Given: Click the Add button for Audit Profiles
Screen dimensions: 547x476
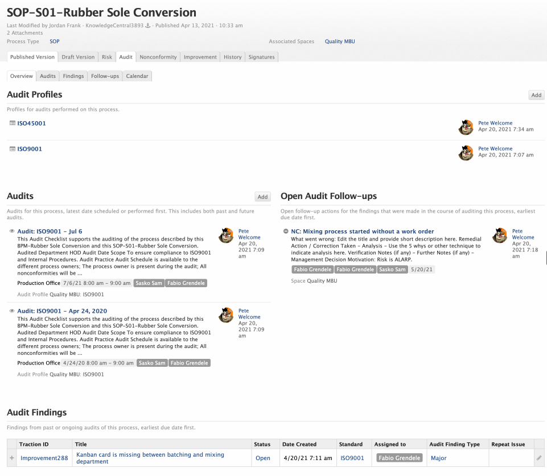Looking at the screenshot, I should [536, 96].
